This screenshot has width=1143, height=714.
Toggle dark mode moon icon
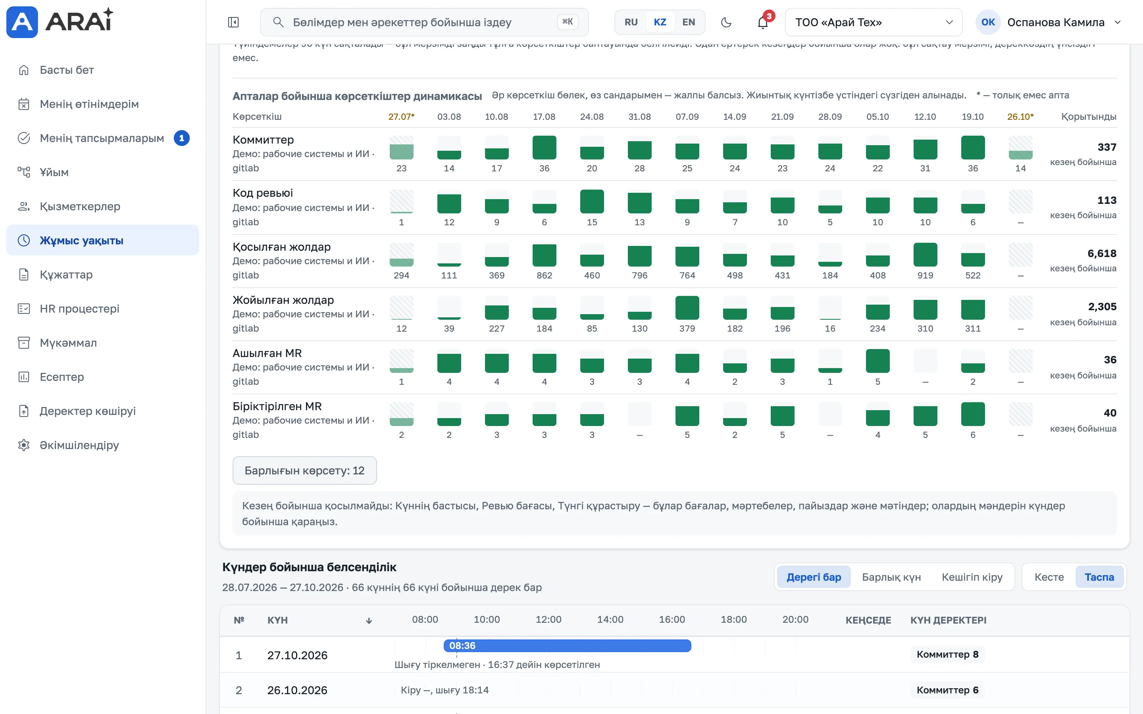click(x=726, y=22)
